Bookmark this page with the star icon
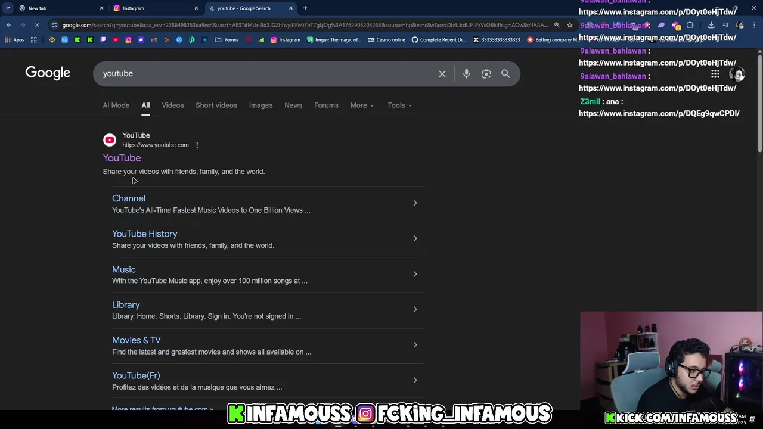 (570, 25)
